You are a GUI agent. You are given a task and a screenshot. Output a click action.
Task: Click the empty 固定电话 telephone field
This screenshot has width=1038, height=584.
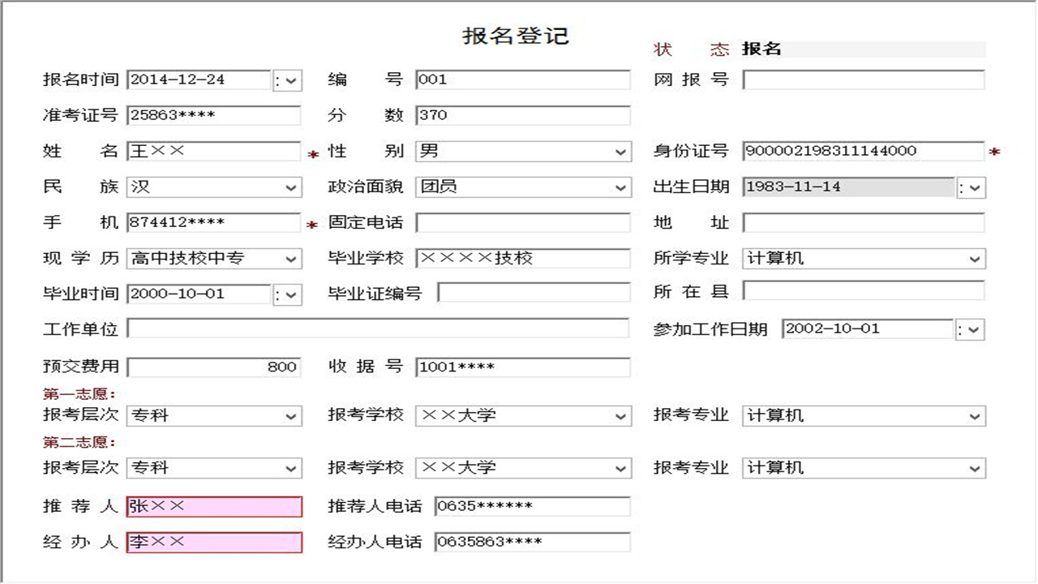523,222
